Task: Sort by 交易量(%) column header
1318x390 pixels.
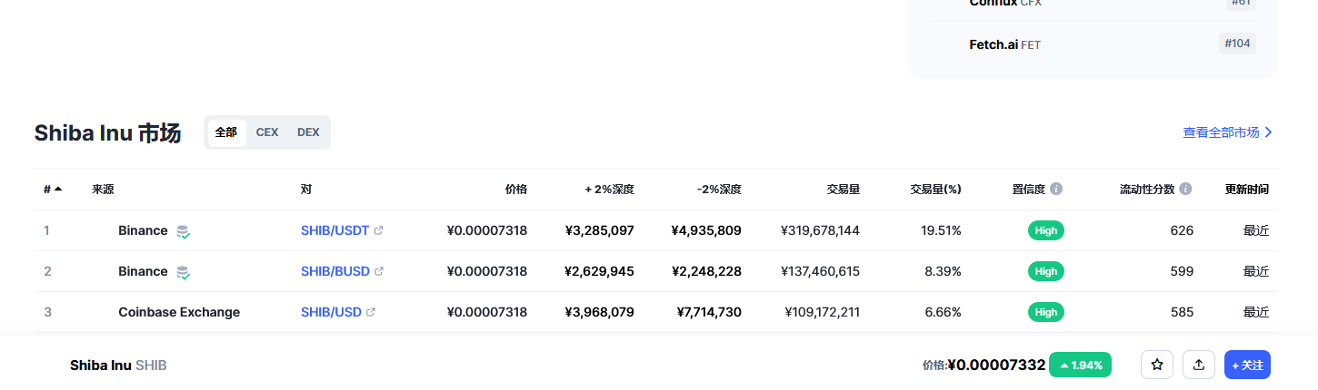Action: point(935,190)
